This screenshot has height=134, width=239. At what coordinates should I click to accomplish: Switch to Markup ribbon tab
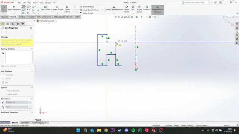[22, 17]
